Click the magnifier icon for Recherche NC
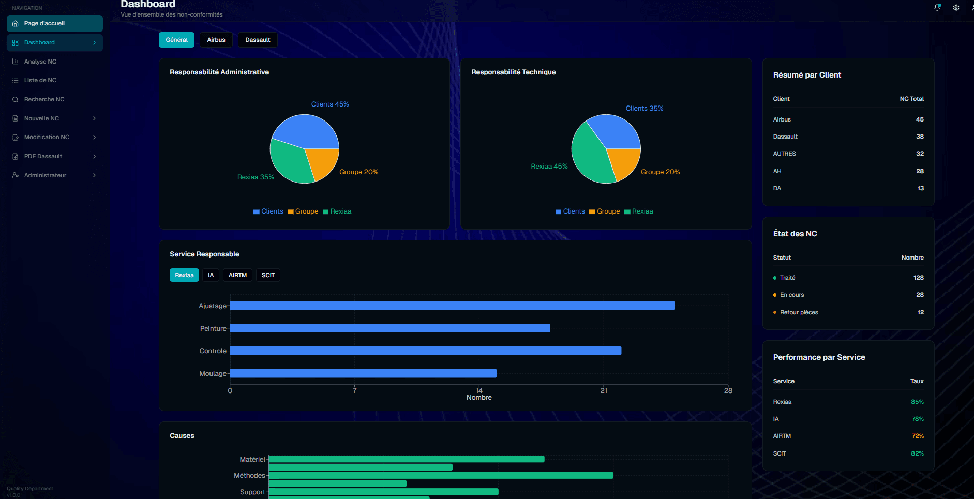This screenshot has width=974, height=499. tap(16, 99)
